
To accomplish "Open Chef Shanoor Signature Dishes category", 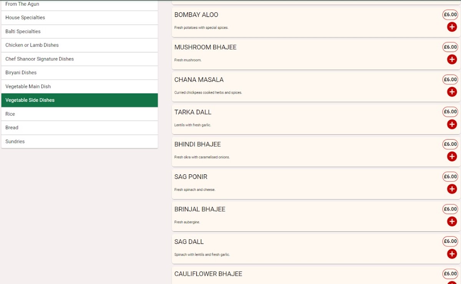I will click(x=80, y=59).
